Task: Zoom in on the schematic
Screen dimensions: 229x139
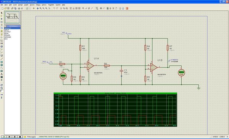Action: (x=40, y=8)
